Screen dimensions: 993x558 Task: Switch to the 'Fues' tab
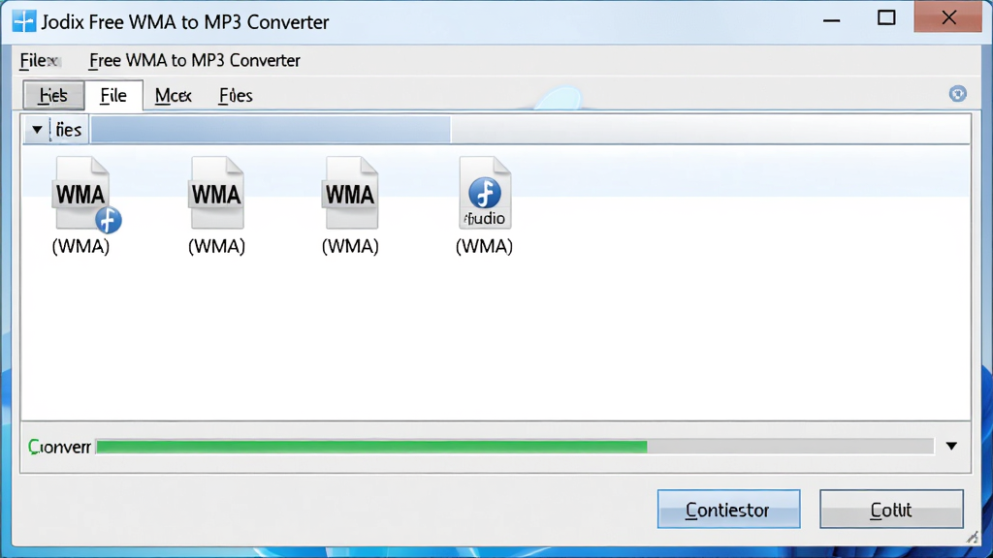tap(236, 96)
